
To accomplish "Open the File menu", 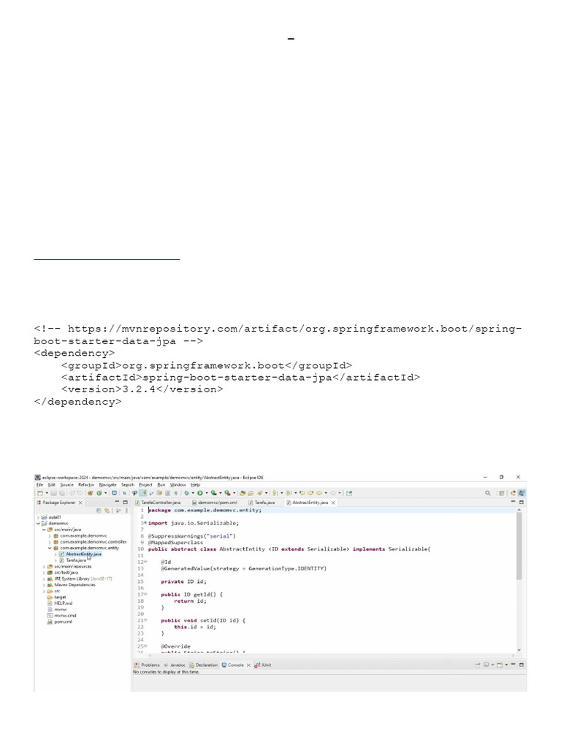I will 40,485.
